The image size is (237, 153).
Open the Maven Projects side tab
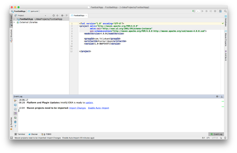coord(226,39)
